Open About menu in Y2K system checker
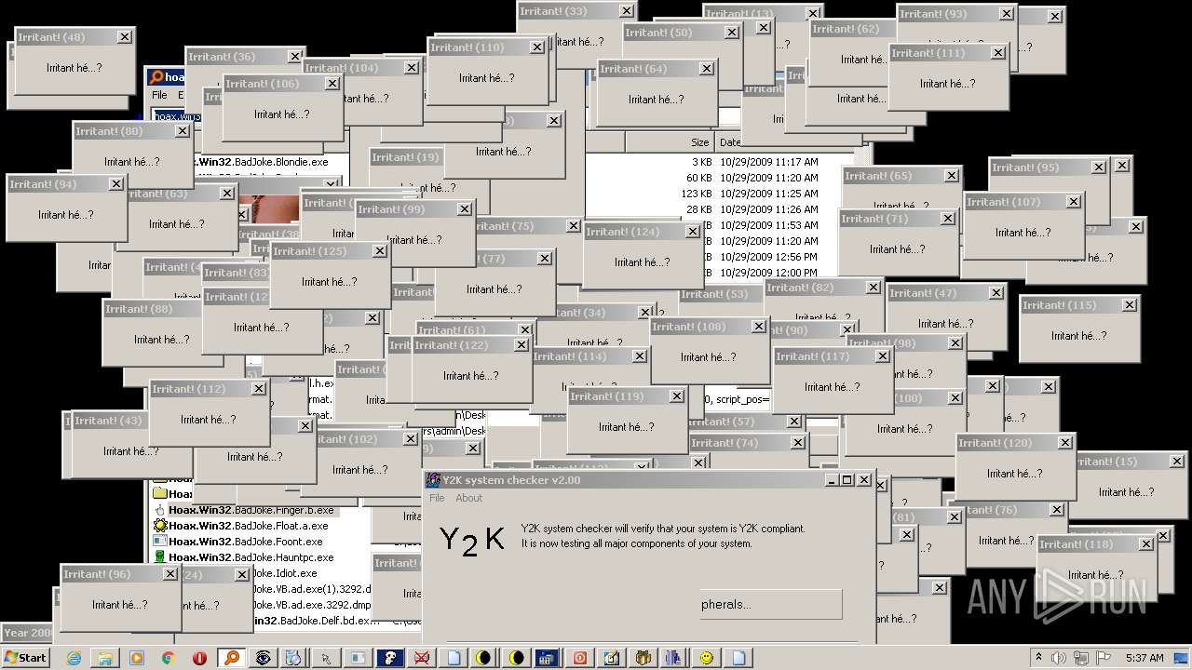This screenshot has height=670, width=1192. tap(468, 498)
